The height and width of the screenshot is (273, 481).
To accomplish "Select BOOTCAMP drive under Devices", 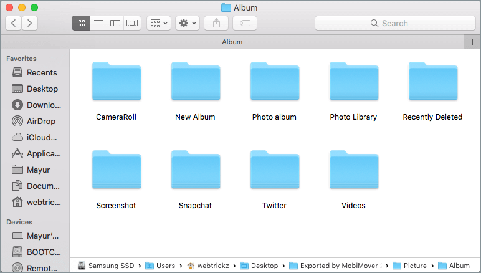I will click(x=36, y=252).
